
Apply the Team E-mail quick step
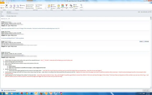[29, 7]
